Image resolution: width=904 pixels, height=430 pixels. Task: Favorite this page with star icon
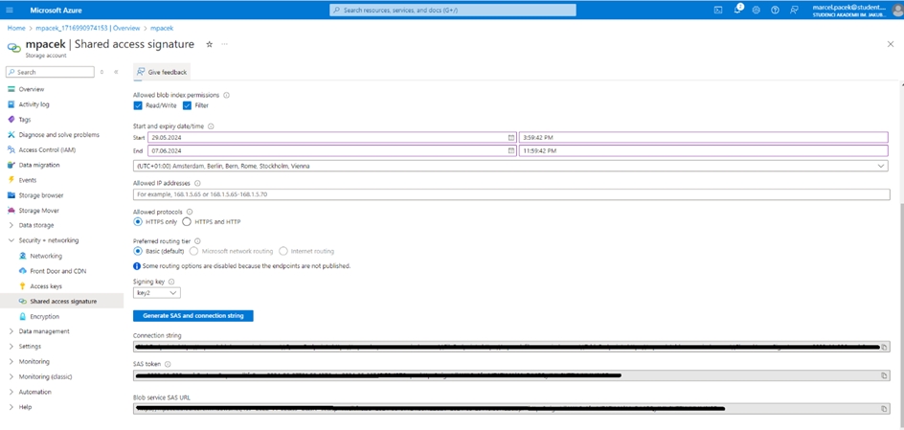tap(209, 44)
